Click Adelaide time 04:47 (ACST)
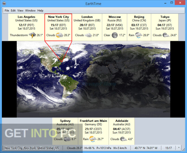The image size is (187, 153). point(122,129)
